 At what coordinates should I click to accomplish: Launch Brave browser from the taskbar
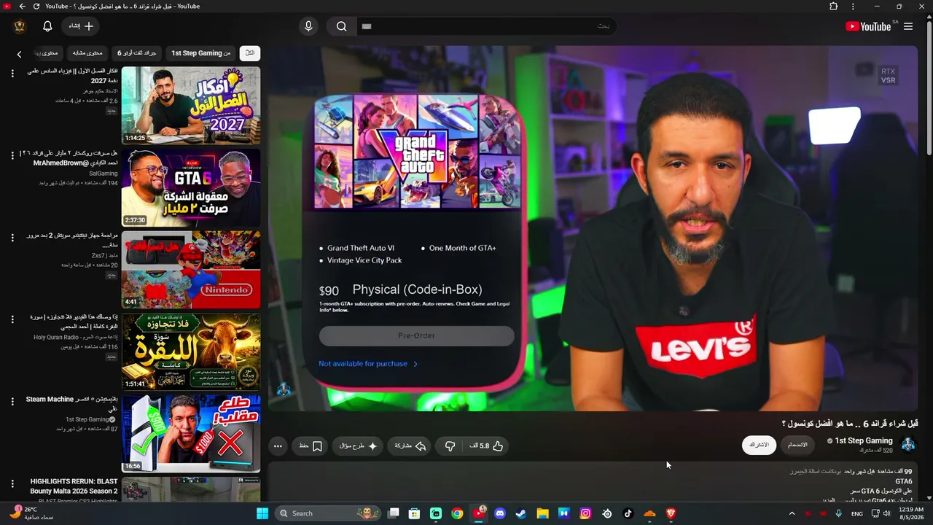tap(671, 513)
